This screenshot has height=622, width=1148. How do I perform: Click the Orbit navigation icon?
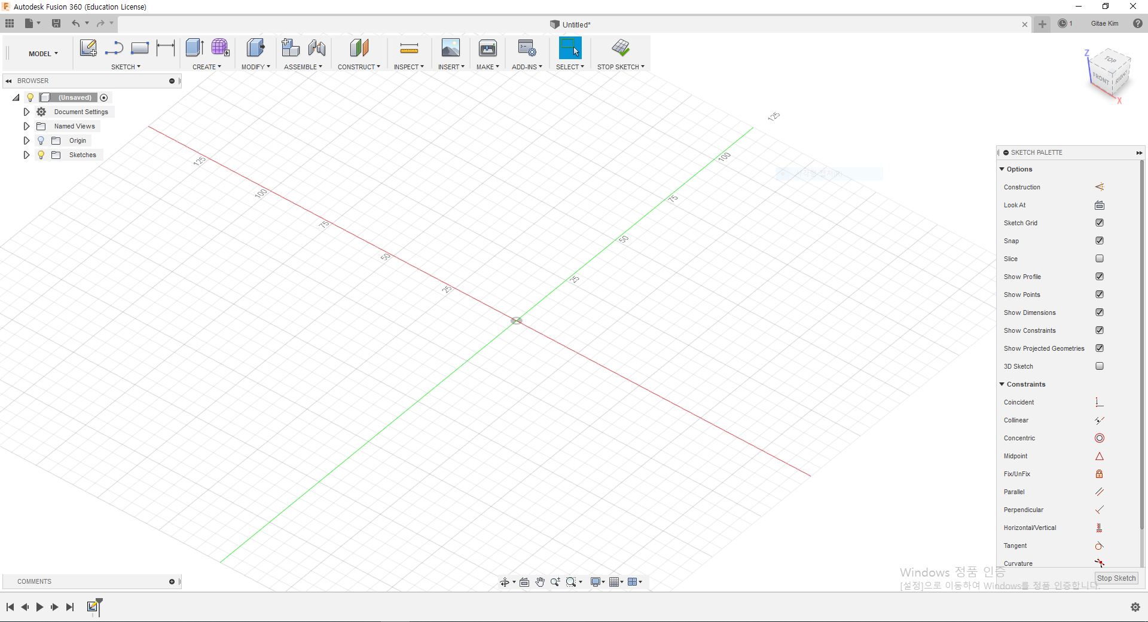point(504,582)
